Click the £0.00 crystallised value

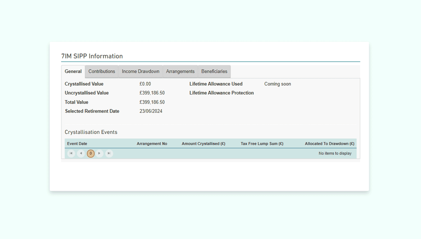pyautogui.click(x=145, y=84)
